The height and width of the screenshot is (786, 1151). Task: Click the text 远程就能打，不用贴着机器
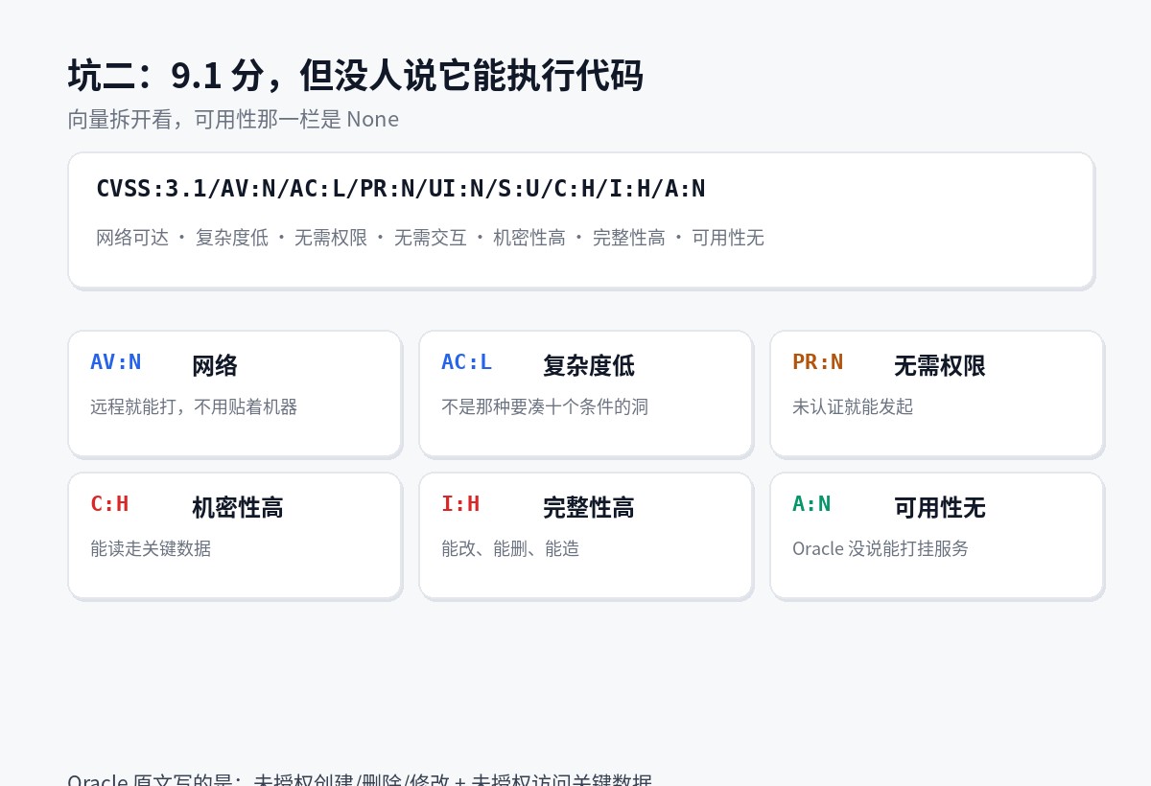click(x=194, y=406)
